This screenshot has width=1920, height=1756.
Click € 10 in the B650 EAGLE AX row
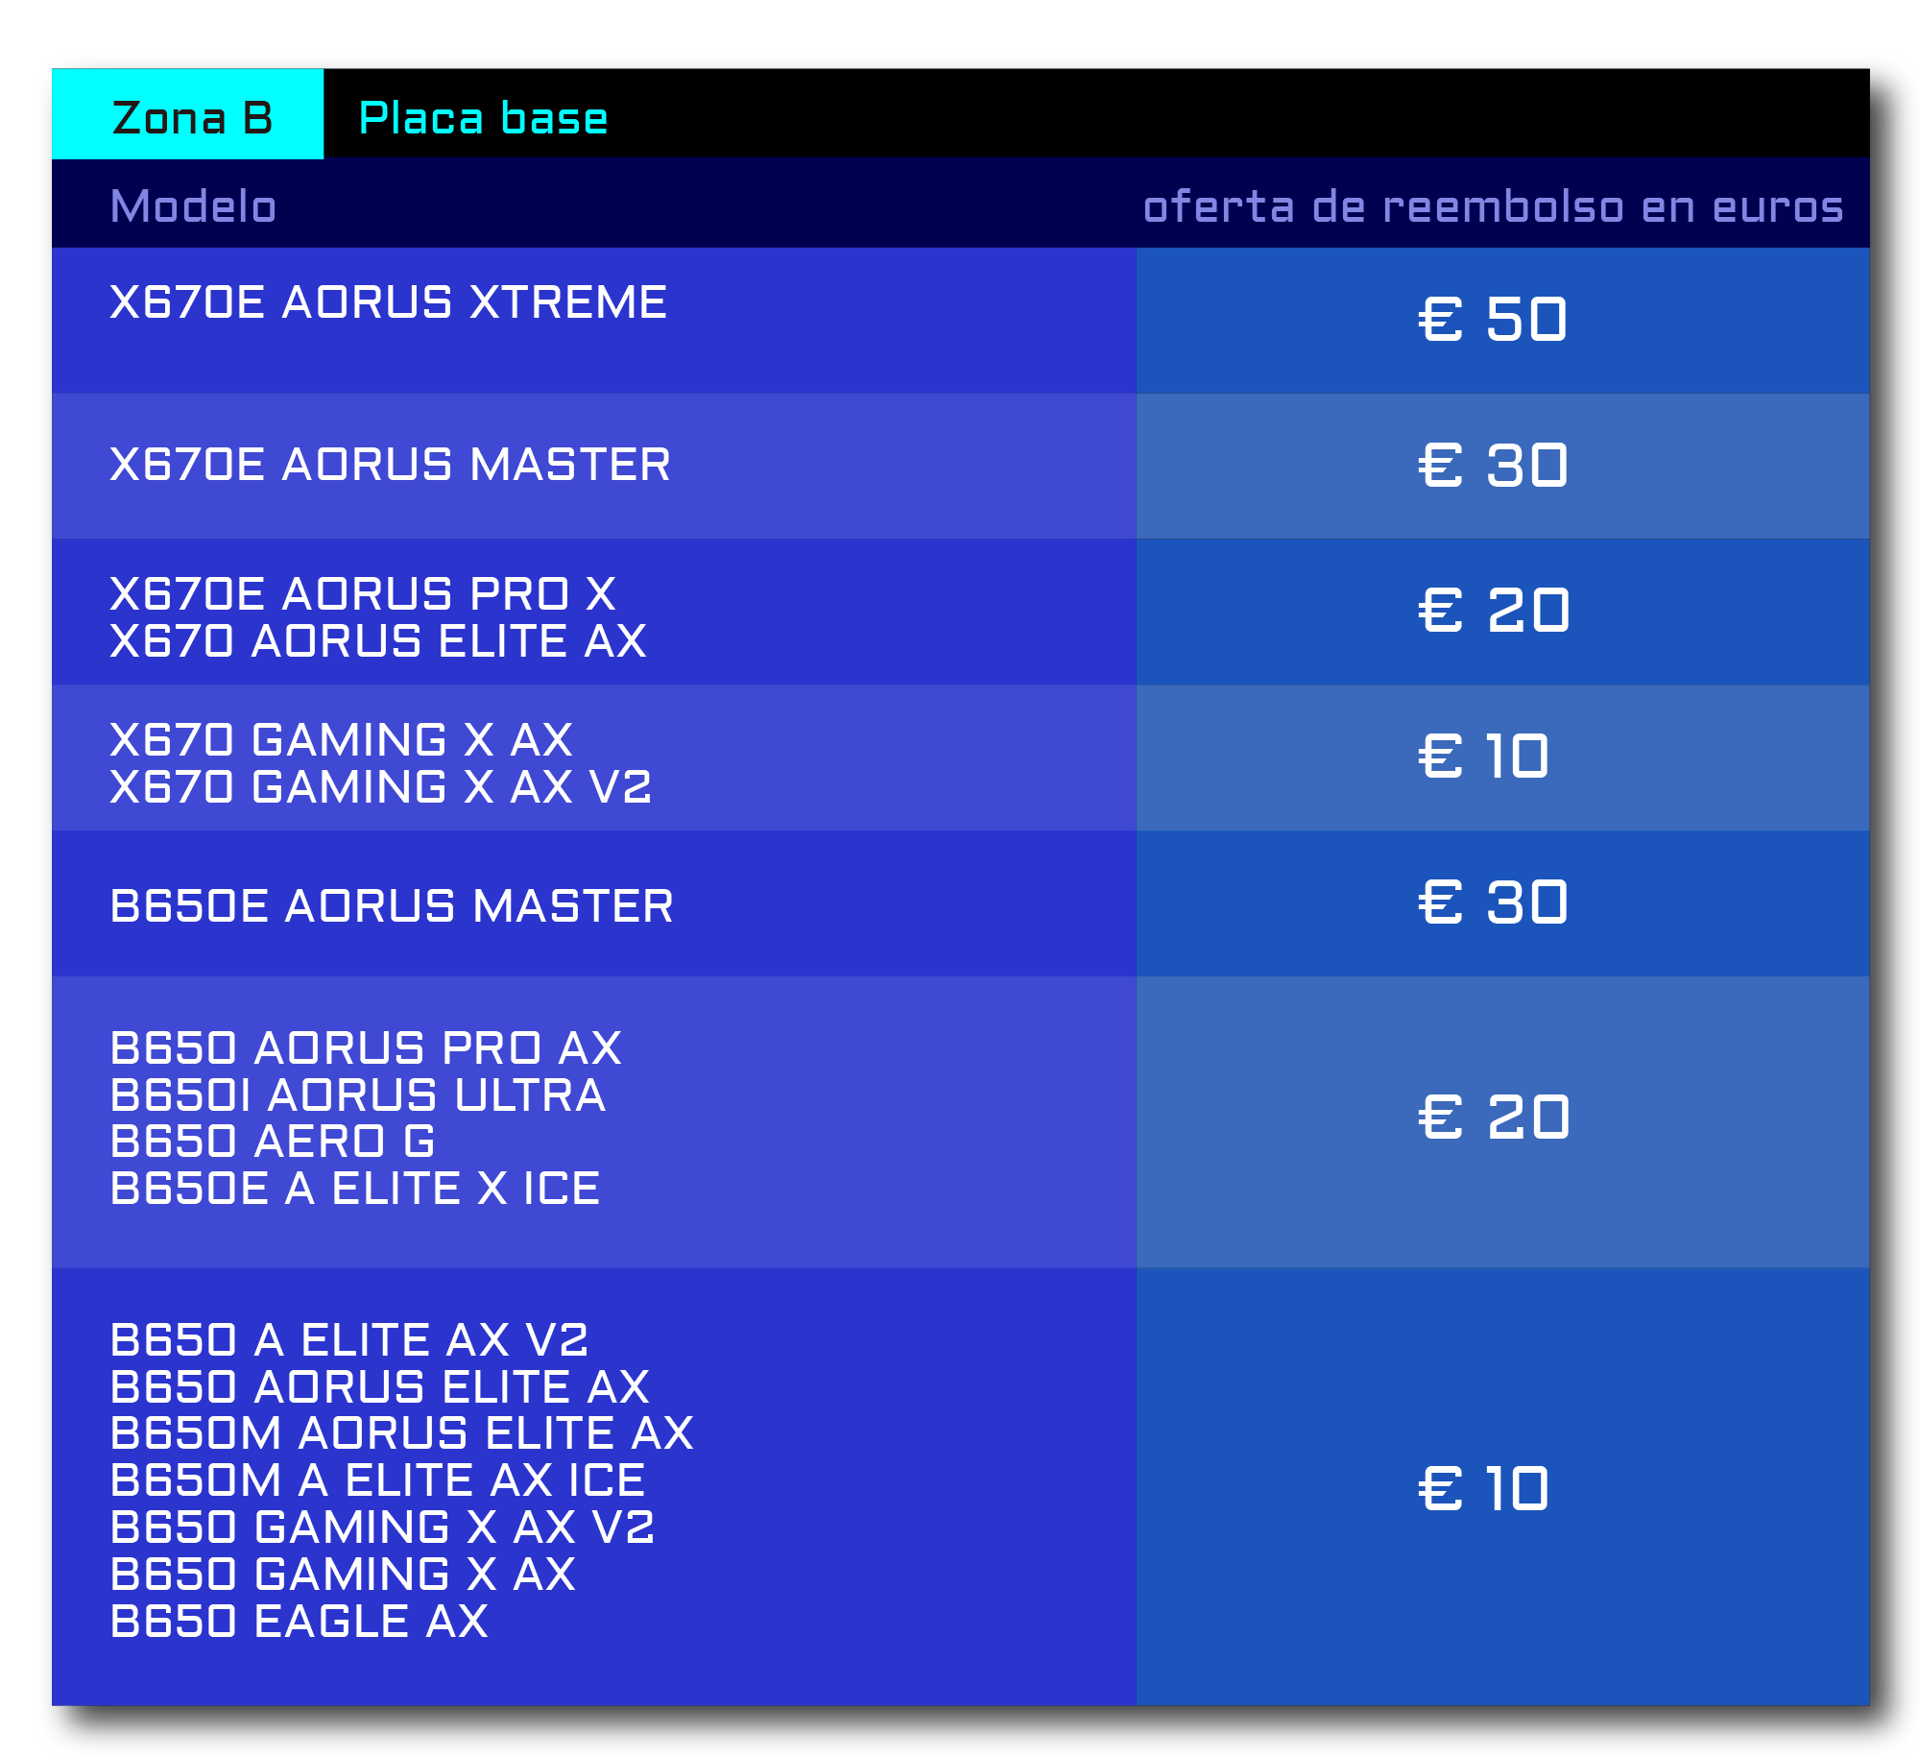[x=1483, y=1489]
